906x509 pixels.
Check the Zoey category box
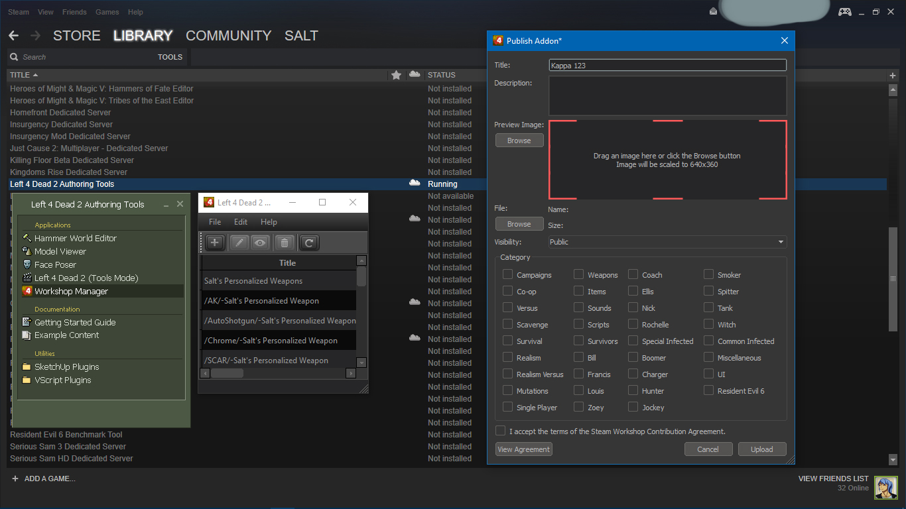pos(578,407)
